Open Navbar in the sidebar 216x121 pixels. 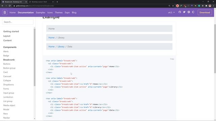(6, 118)
